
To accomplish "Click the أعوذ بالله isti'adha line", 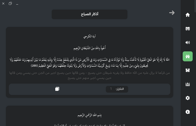I will [90, 48].
